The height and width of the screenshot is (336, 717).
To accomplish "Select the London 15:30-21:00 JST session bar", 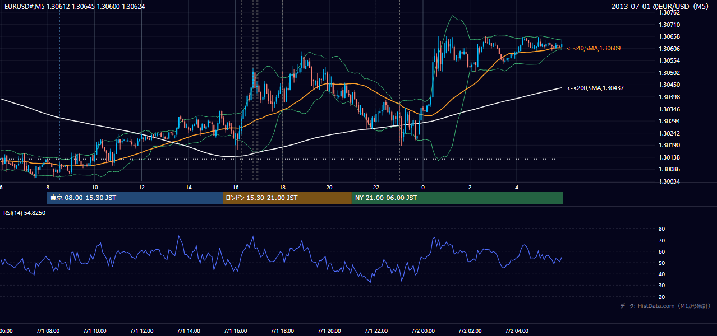I will click(x=287, y=198).
